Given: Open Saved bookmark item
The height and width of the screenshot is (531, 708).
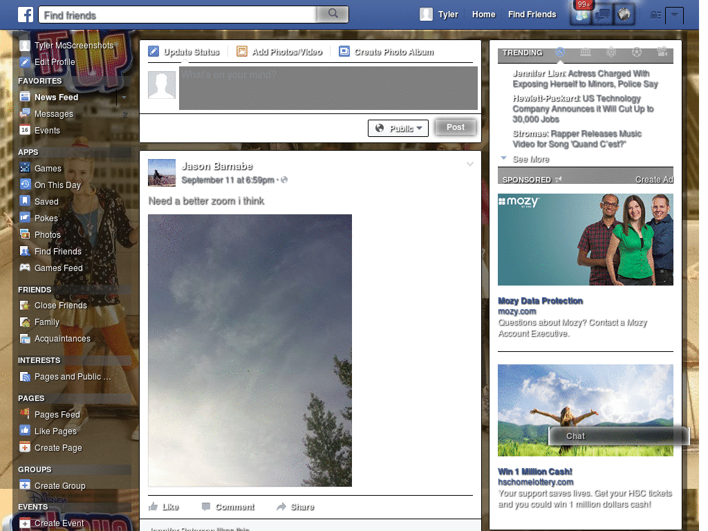Looking at the screenshot, I should (x=46, y=202).
